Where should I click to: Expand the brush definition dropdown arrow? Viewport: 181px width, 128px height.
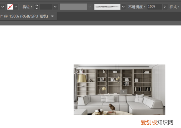point(123,7)
